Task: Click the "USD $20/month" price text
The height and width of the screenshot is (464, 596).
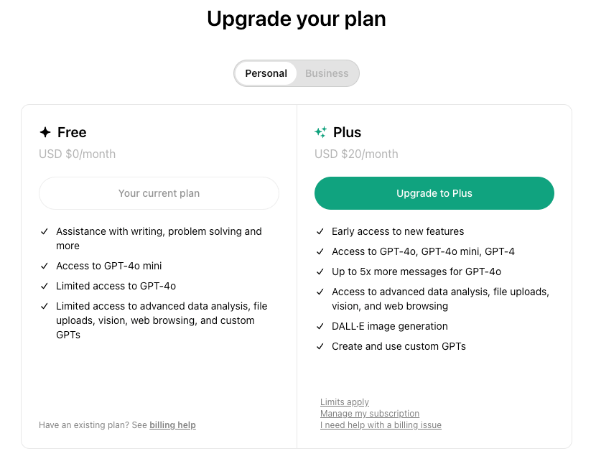Action: pyautogui.click(x=356, y=154)
